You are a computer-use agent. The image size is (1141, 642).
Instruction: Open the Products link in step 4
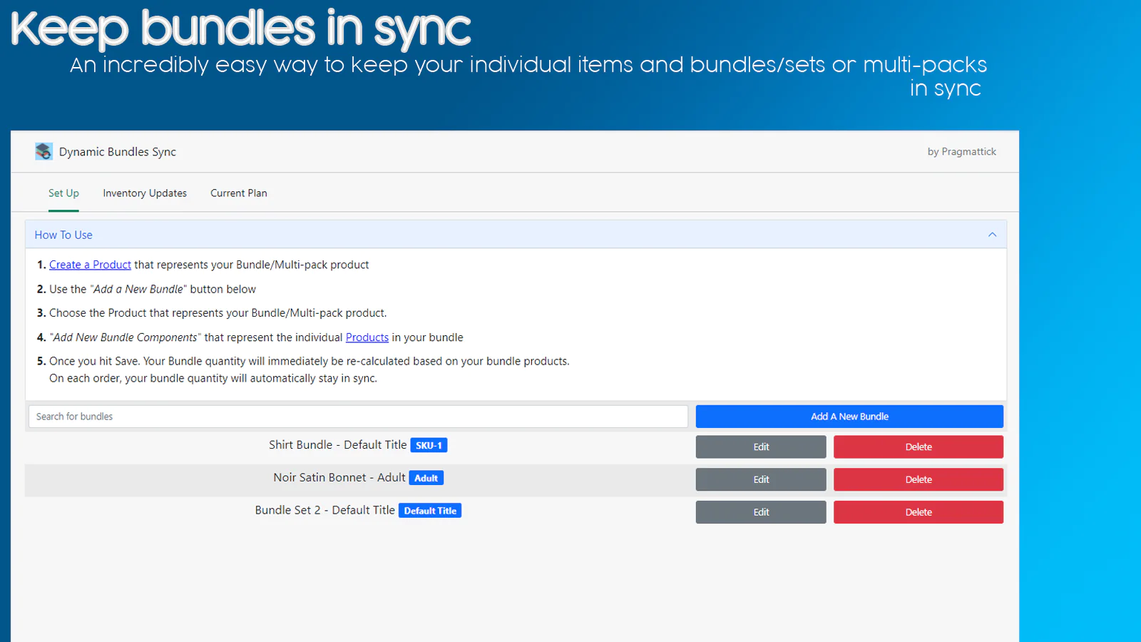coord(367,337)
